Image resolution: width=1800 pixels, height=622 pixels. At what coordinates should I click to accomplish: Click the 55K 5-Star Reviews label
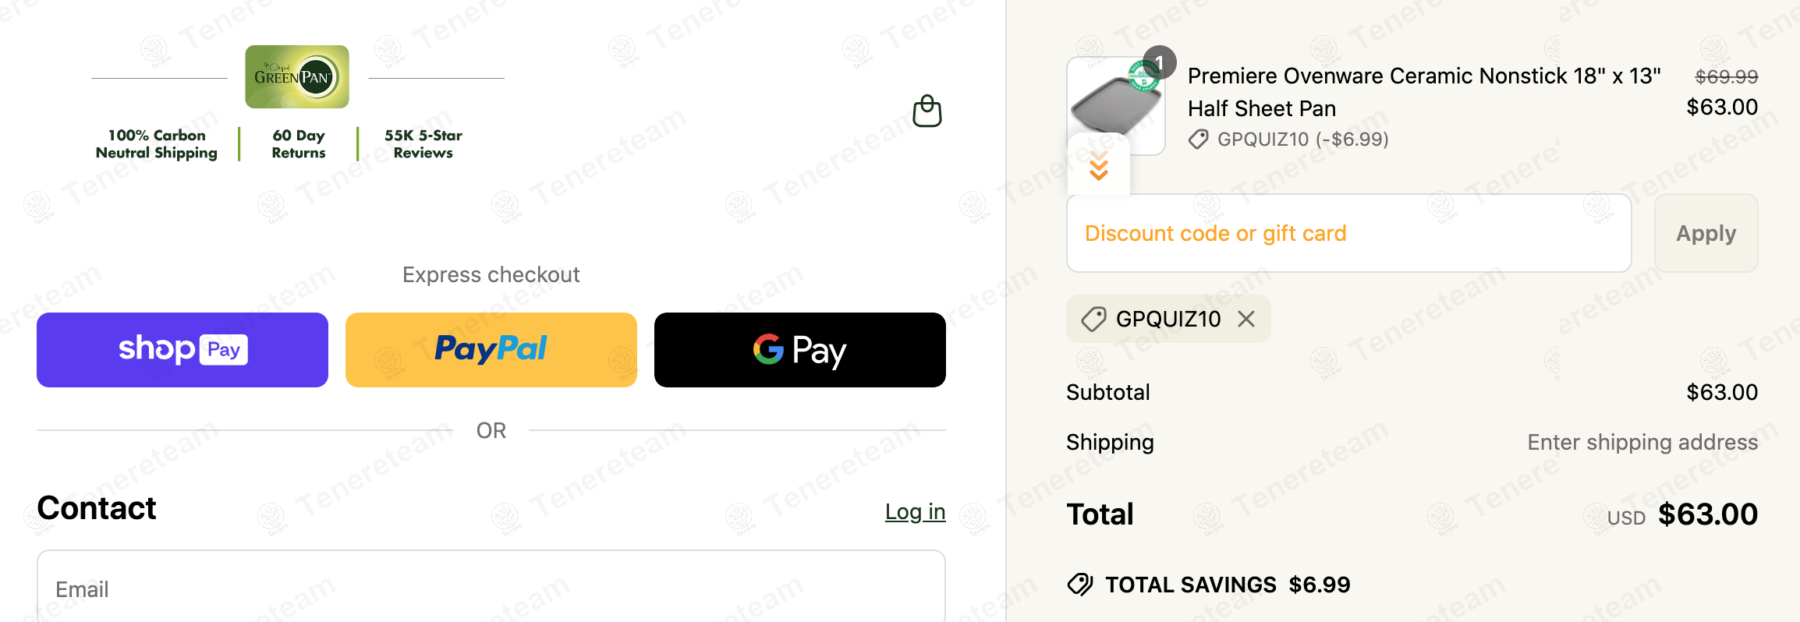423,144
